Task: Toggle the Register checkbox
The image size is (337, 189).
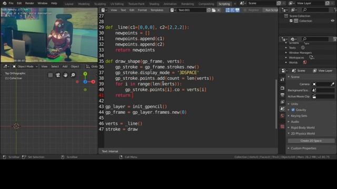Action: click(x=245, y=10)
